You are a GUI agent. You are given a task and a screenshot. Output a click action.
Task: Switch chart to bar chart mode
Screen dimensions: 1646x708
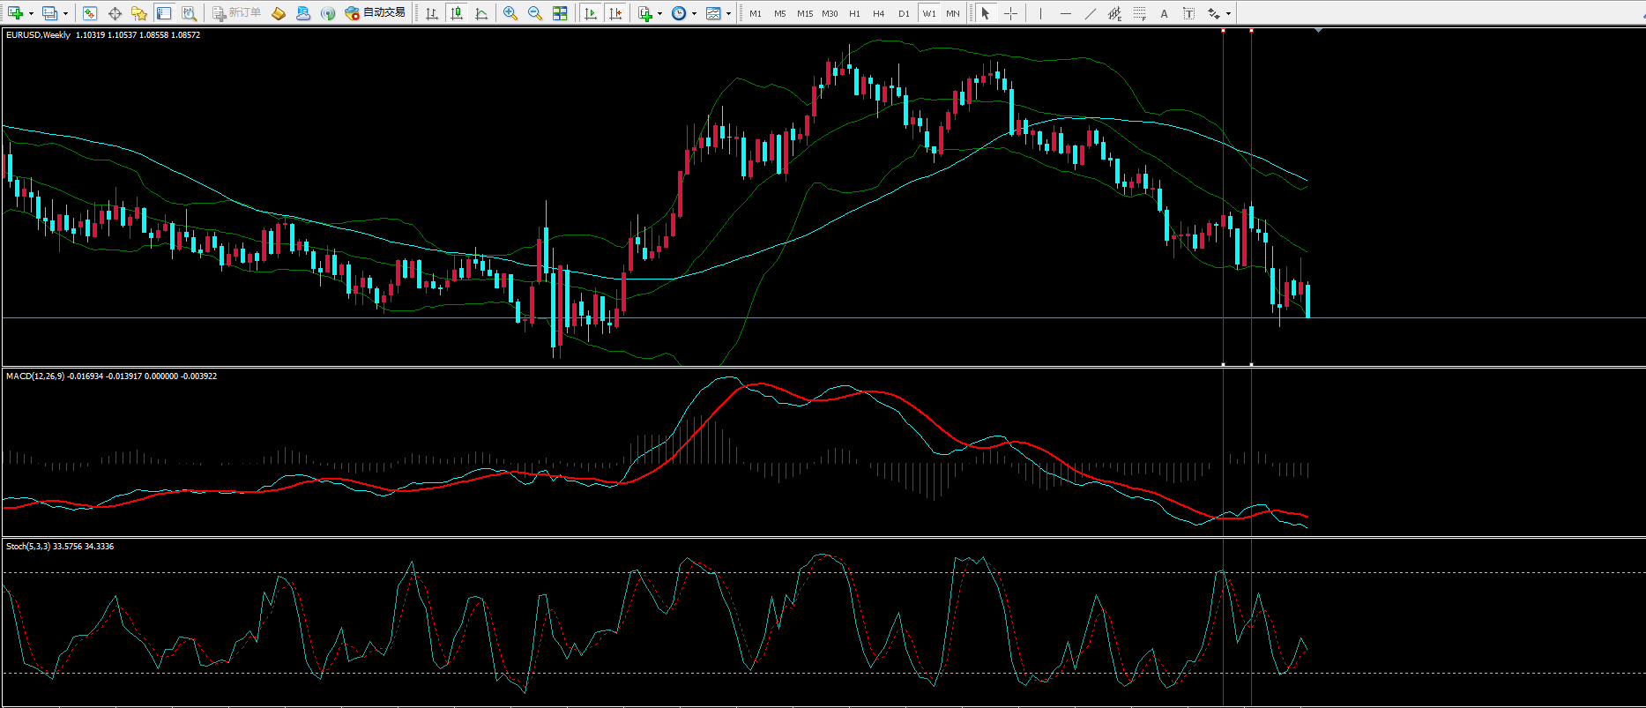tap(431, 13)
